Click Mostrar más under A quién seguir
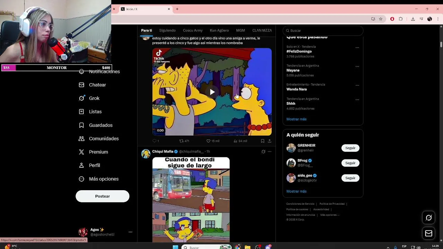Image resolution: width=443 pixels, height=249 pixels. pyautogui.click(x=296, y=191)
